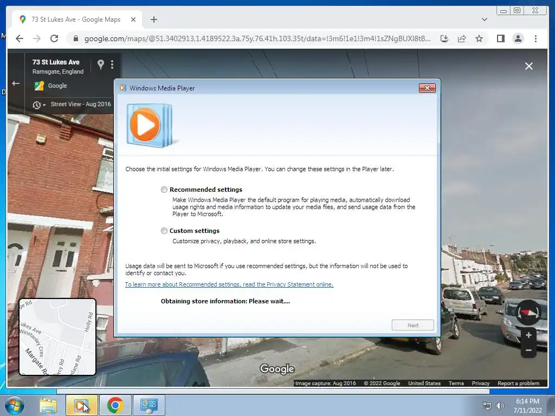The height and width of the screenshot is (416, 555).
Task: Open the Privacy Statement online link
Action: [229, 284]
